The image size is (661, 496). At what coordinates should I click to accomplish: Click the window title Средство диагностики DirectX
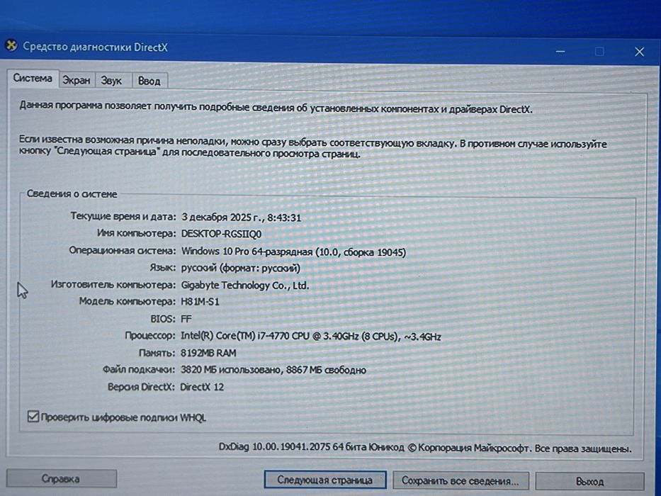coord(95,47)
